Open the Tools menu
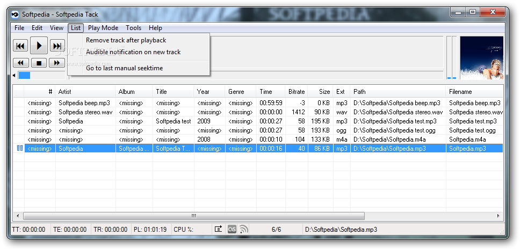 134,28
